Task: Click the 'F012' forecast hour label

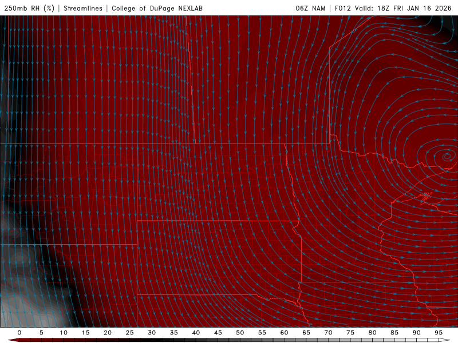Action: 342,8
